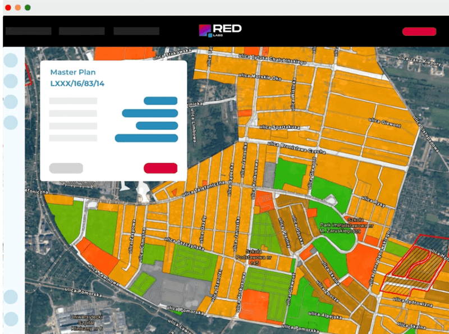Select the "Szkoła Podstawowa nr 145" map label
The height and width of the screenshot is (334, 449).
point(254,257)
